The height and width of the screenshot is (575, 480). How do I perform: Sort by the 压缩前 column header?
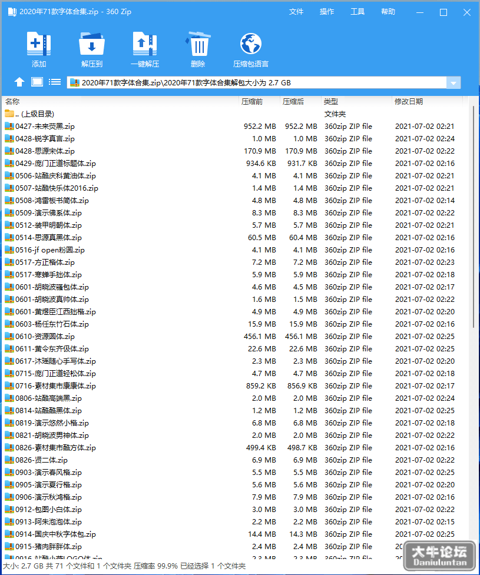tap(260, 102)
